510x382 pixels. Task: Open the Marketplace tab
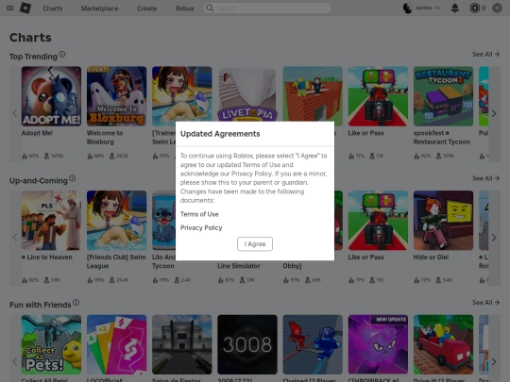pos(99,8)
